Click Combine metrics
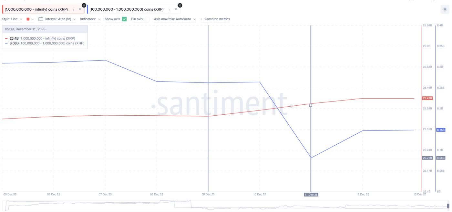Viewport: 452px width, 212px height. tap(216, 19)
